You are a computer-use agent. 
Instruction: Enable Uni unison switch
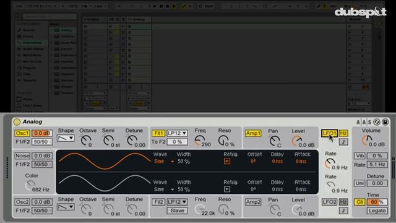click(x=359, y=183)
